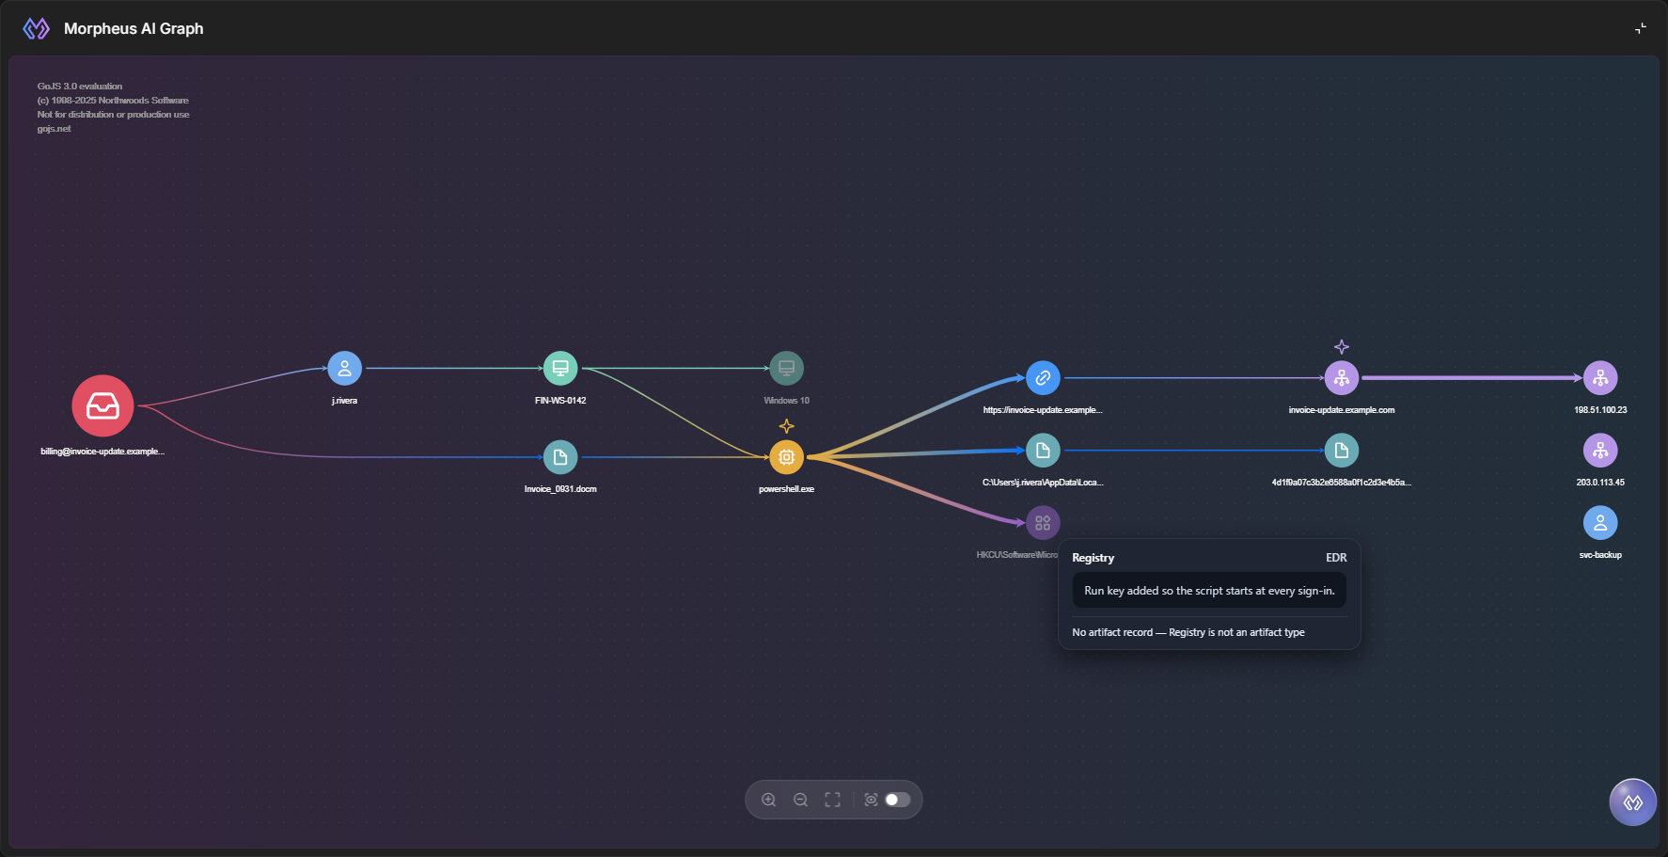The height and width of the screenshot is (857, 1668).
Task: Select the Invoice_0931.docm file node
Action: tap(560, 457)
